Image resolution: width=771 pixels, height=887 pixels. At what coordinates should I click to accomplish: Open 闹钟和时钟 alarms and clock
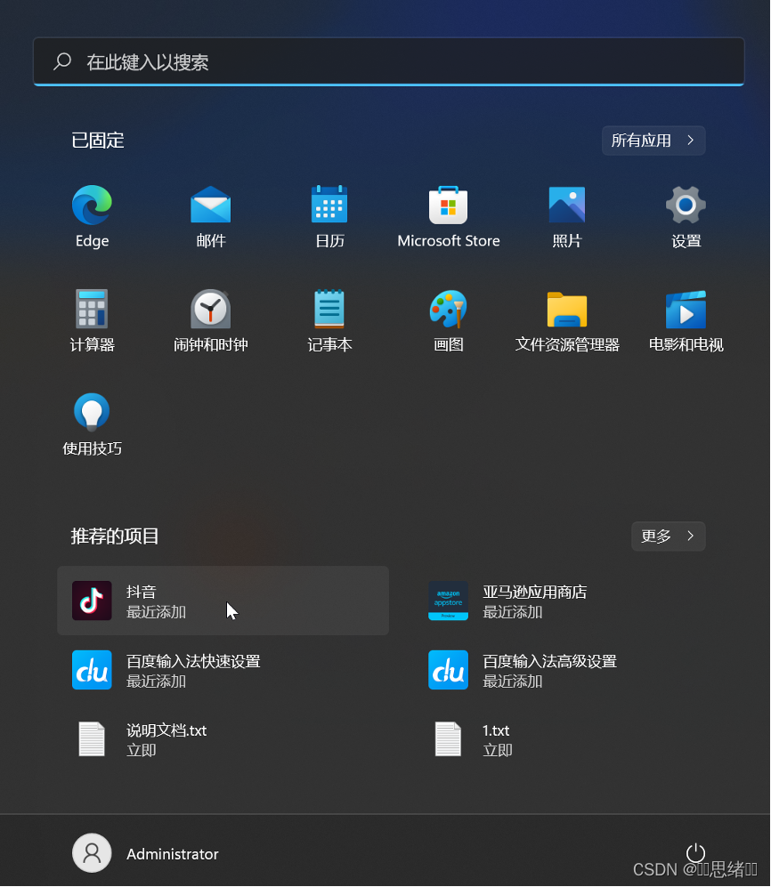(x=211, y=321)
